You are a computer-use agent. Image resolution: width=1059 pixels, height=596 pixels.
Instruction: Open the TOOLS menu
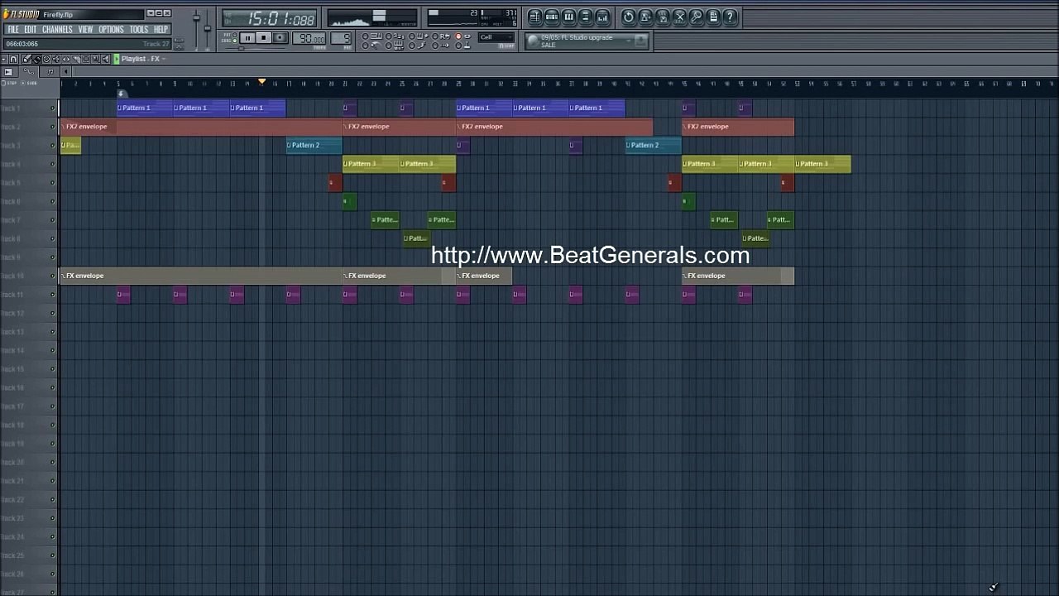tap(138, 29)
